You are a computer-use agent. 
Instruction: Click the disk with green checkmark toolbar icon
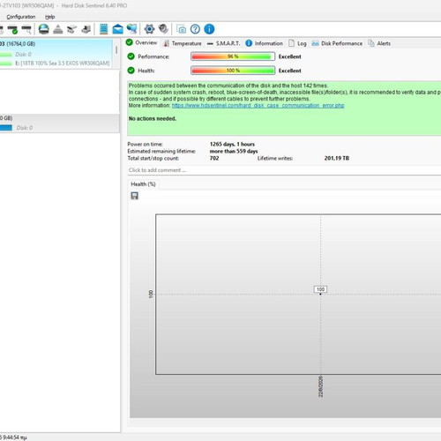pyautogui.click(x=12, y=29)
